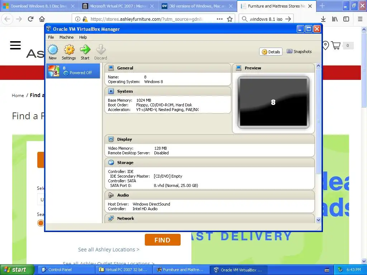
Task: Switch to the Details view
Action: pyautogui.click(x=271, y=52)
